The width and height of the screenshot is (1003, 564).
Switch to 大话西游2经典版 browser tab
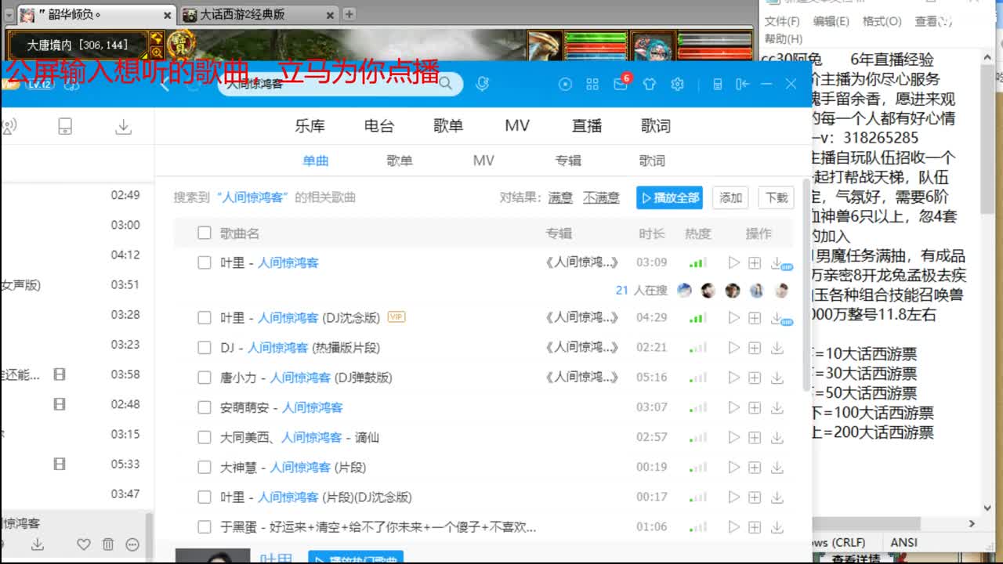tap(259, 14)
